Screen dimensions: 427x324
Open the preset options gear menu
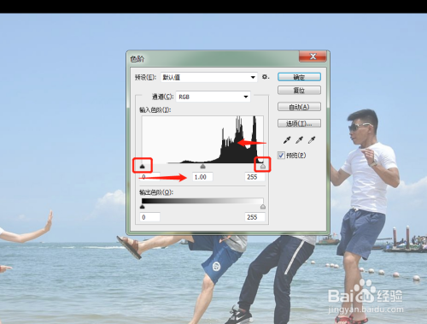(x=266, y=77)
